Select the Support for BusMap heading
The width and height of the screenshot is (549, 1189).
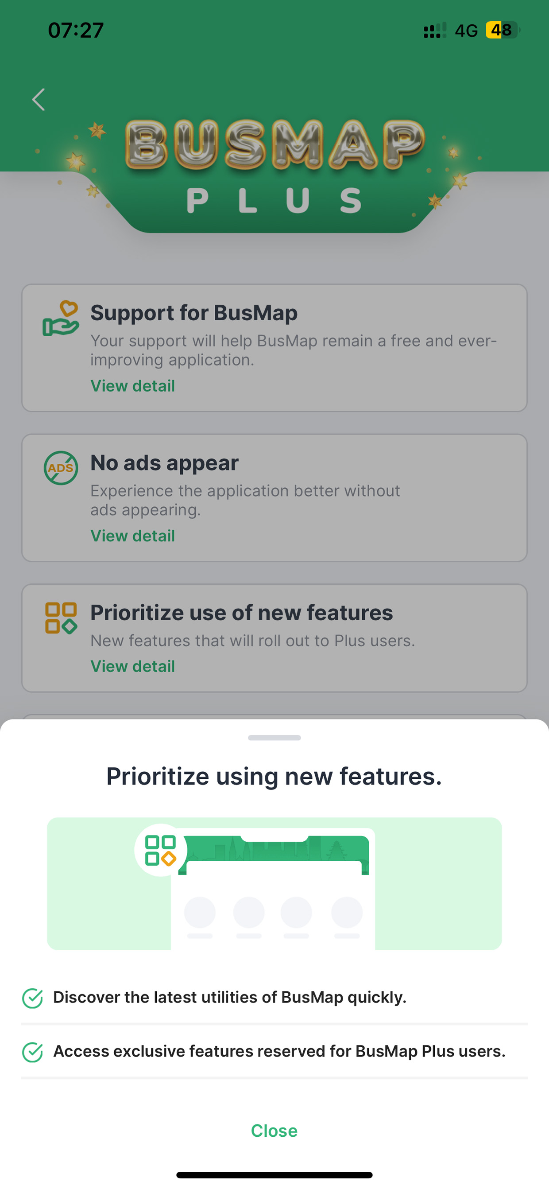(x=194, y=313)
